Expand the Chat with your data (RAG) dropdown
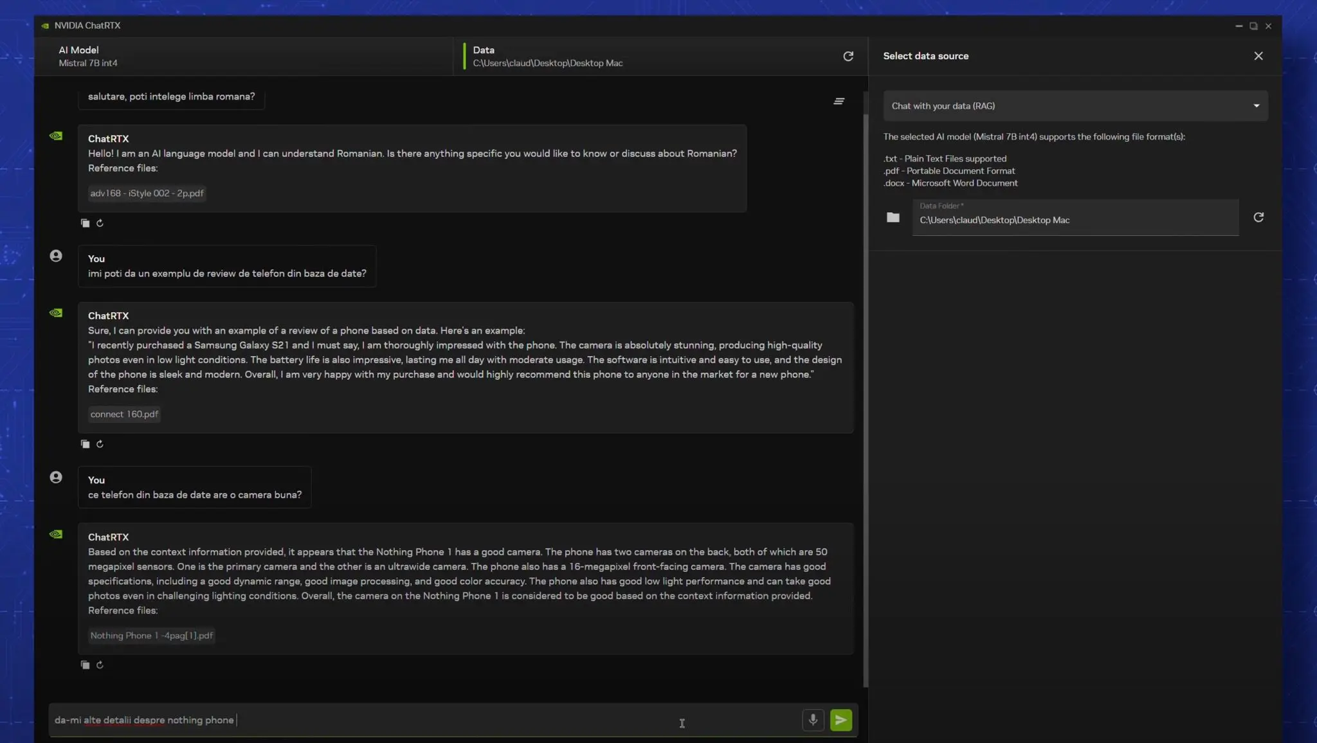 coord(1075,106)
